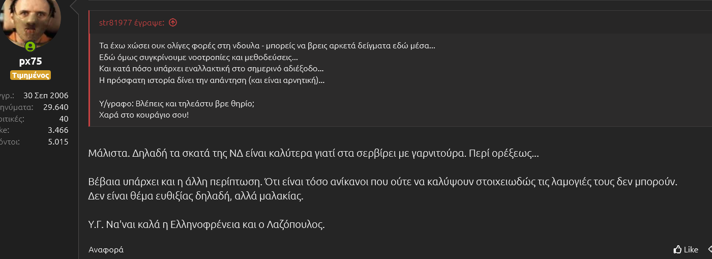Click the 3.466 likes count
This screenshot has width=712, height=259.
point(58,130)
